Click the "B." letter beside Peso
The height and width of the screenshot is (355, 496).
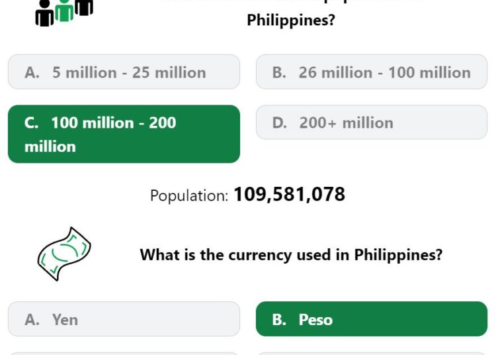click(x=279, y=319)
